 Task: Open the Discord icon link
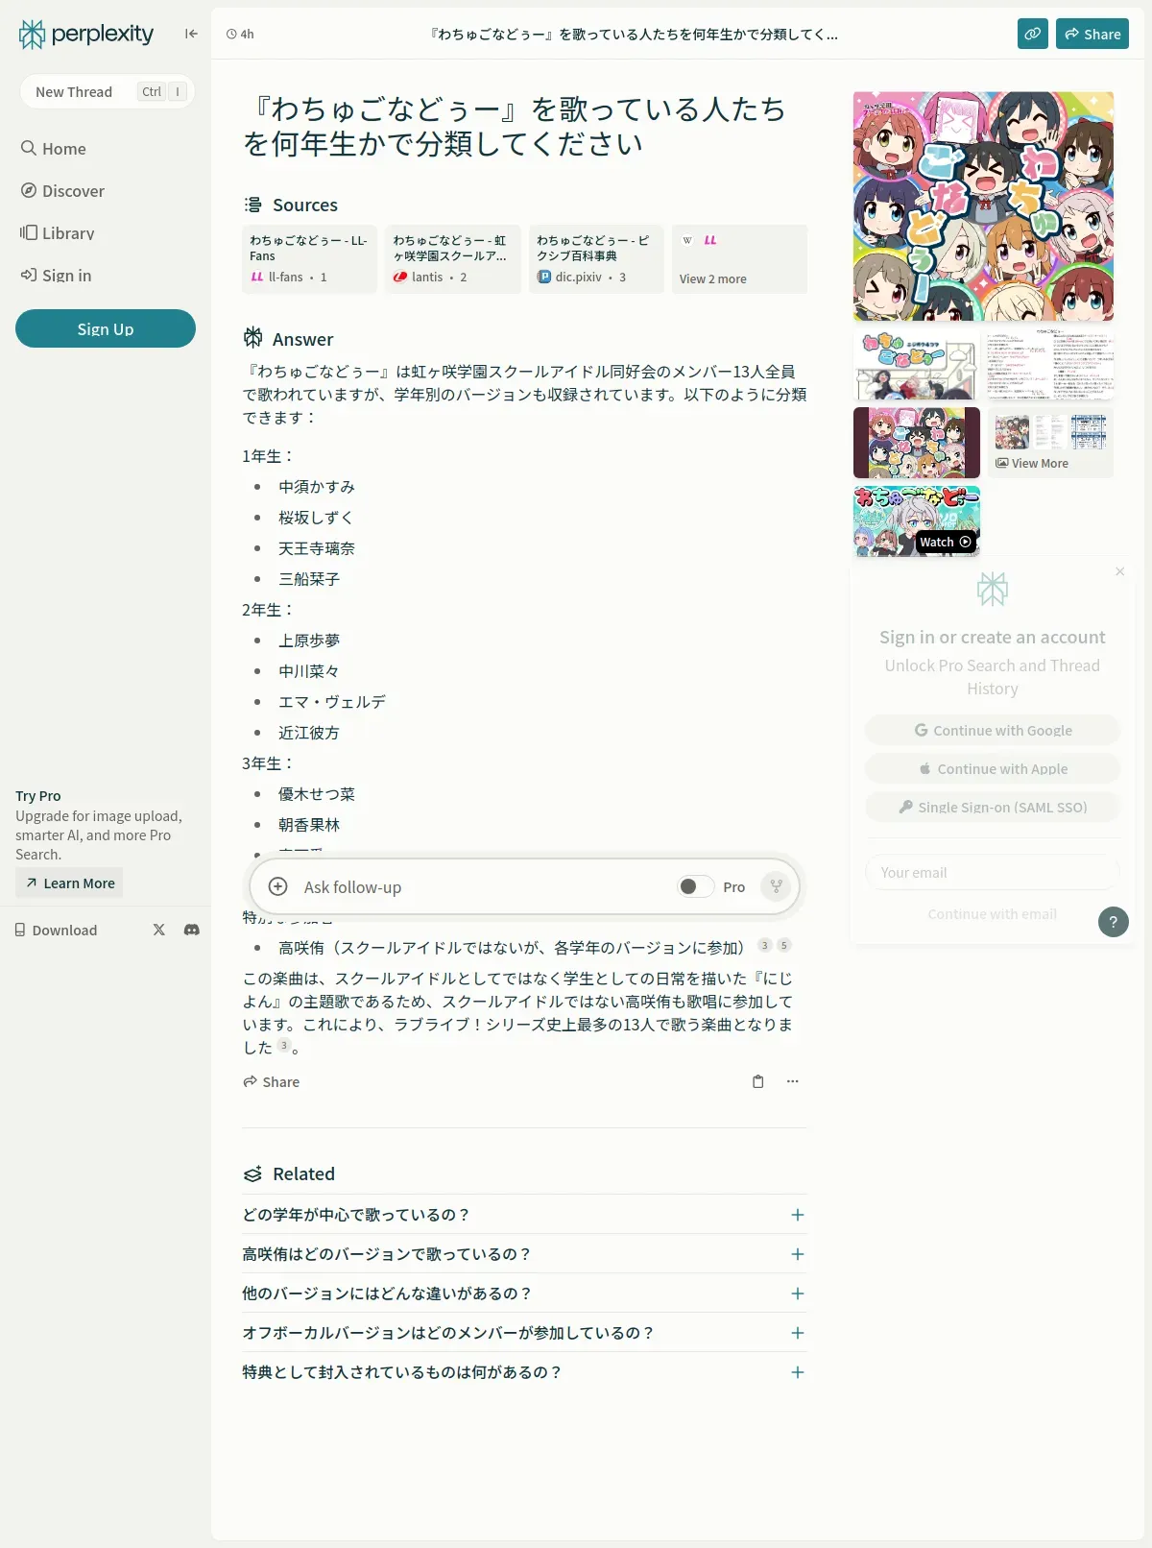click(x=192, y=930)
